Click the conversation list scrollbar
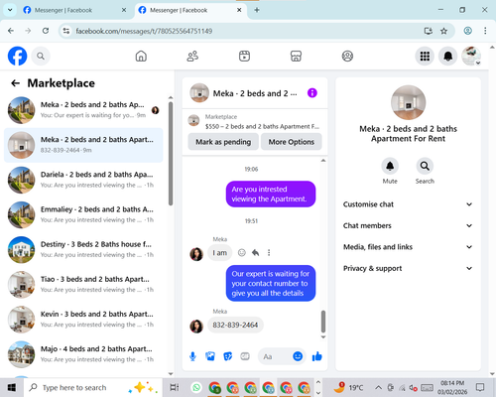Image resolution: width=496 pixels, height=397 pixels. point(171,154)
